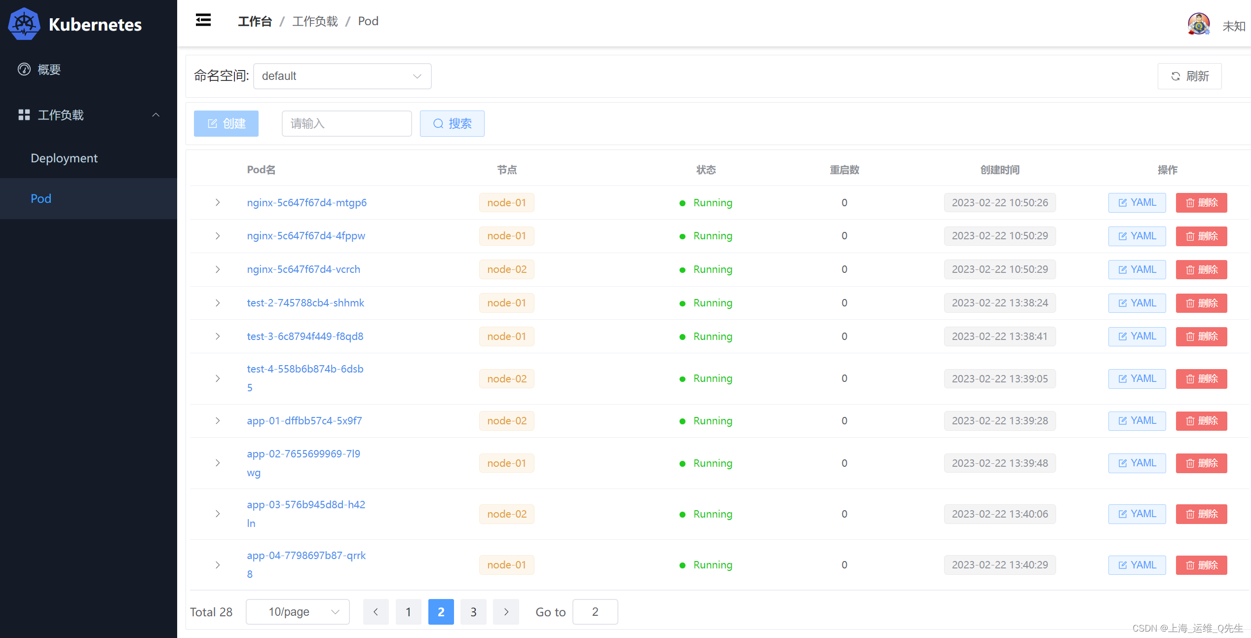
Task: Expand row nginx-5c647f67d4-mtgp6
Action: click(x=218, y=202)
